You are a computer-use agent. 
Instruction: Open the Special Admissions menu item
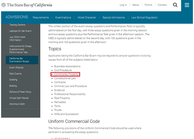pyautogui.click(x=114, y=18)
